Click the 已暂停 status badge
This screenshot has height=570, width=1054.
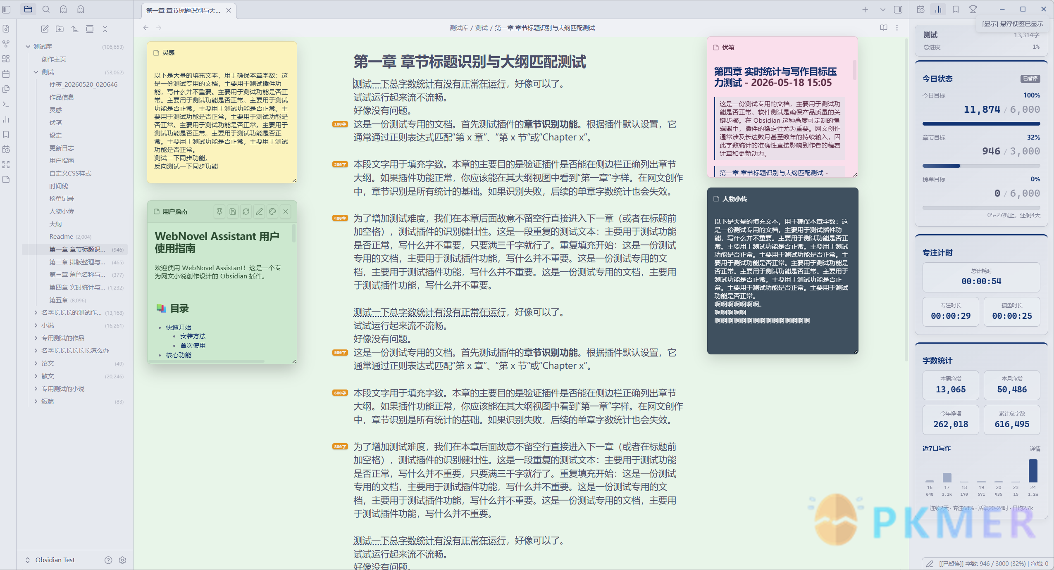(x=1030, y=78)
